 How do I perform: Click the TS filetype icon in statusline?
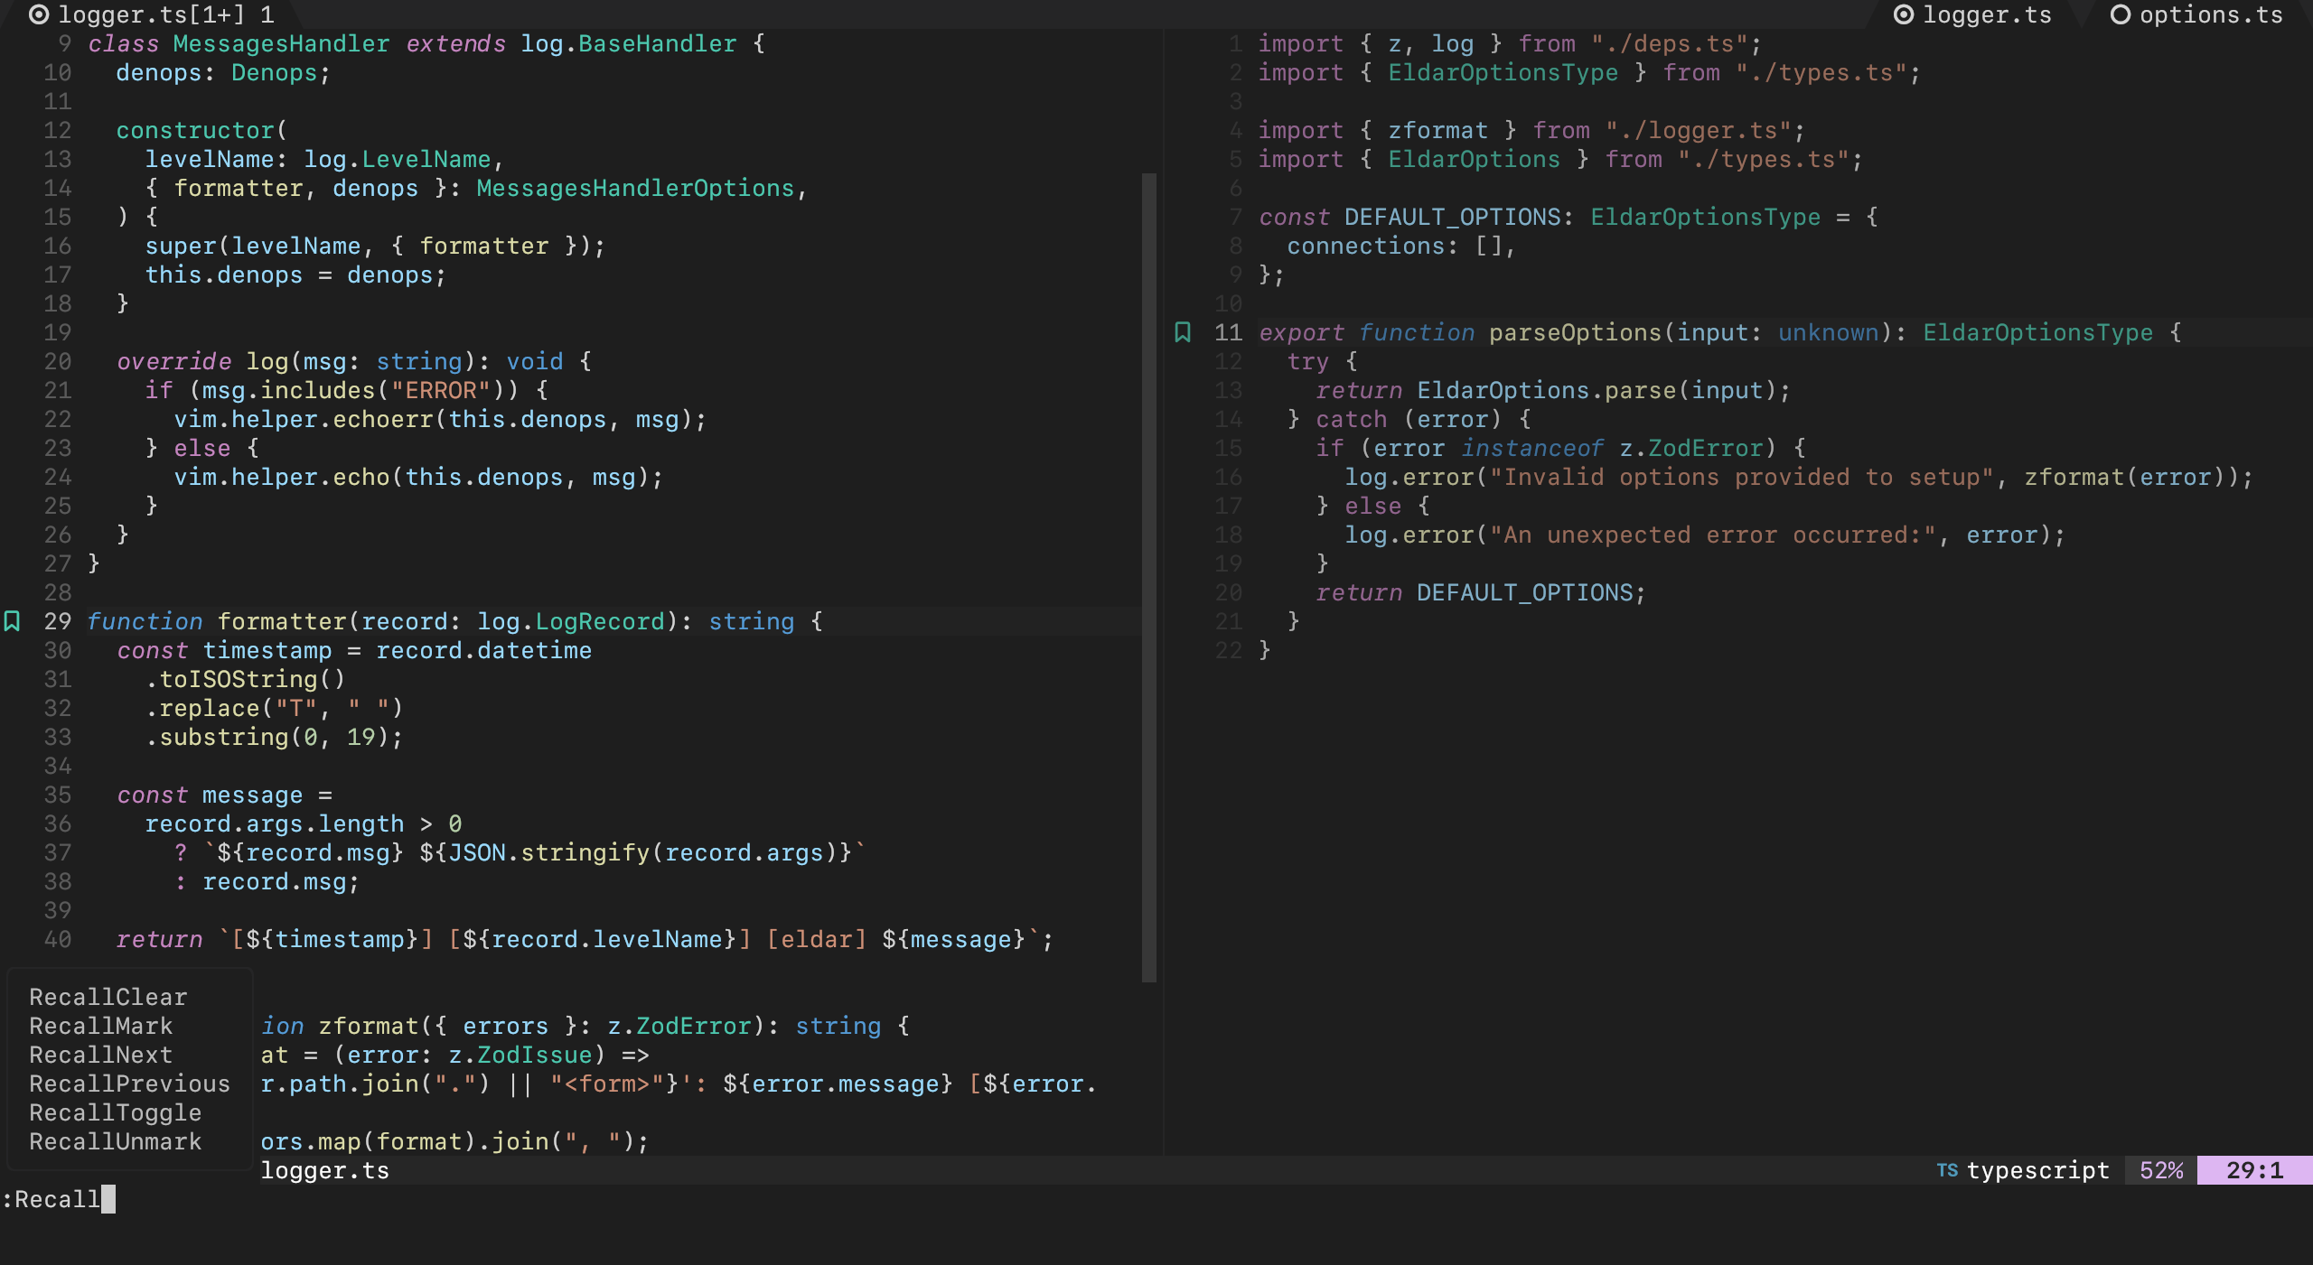pyautogui.click(x=1947, y=1170)
